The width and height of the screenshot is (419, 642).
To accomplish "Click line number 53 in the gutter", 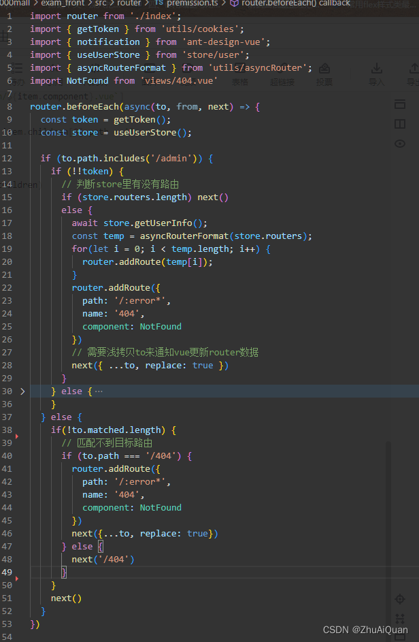I will (7, 624).
